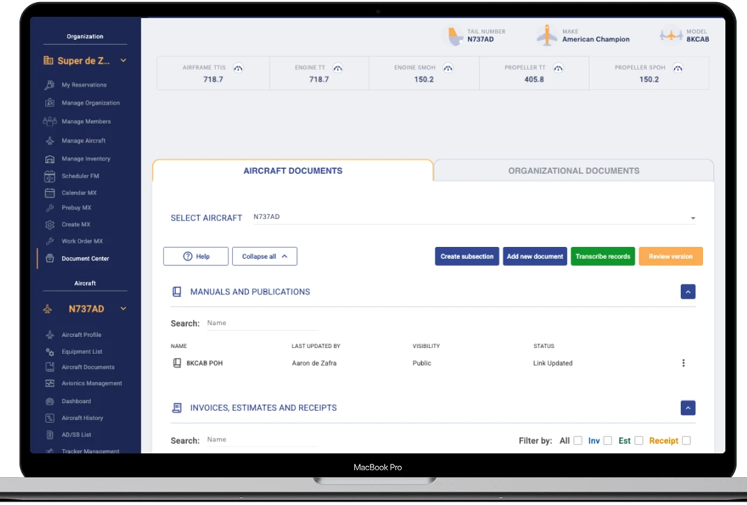Click Public in the visibility column
Screen dimensions: 747x505
point(421,363)
